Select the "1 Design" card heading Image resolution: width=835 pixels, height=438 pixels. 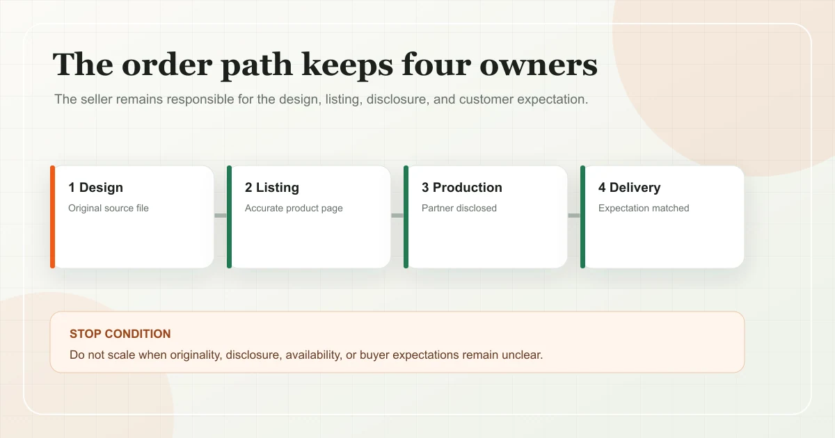[96, 188]
